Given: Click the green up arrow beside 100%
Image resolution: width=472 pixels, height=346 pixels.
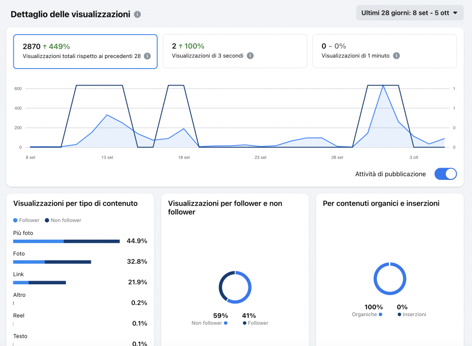Looking at the screenshot, I should coord(181,46).
